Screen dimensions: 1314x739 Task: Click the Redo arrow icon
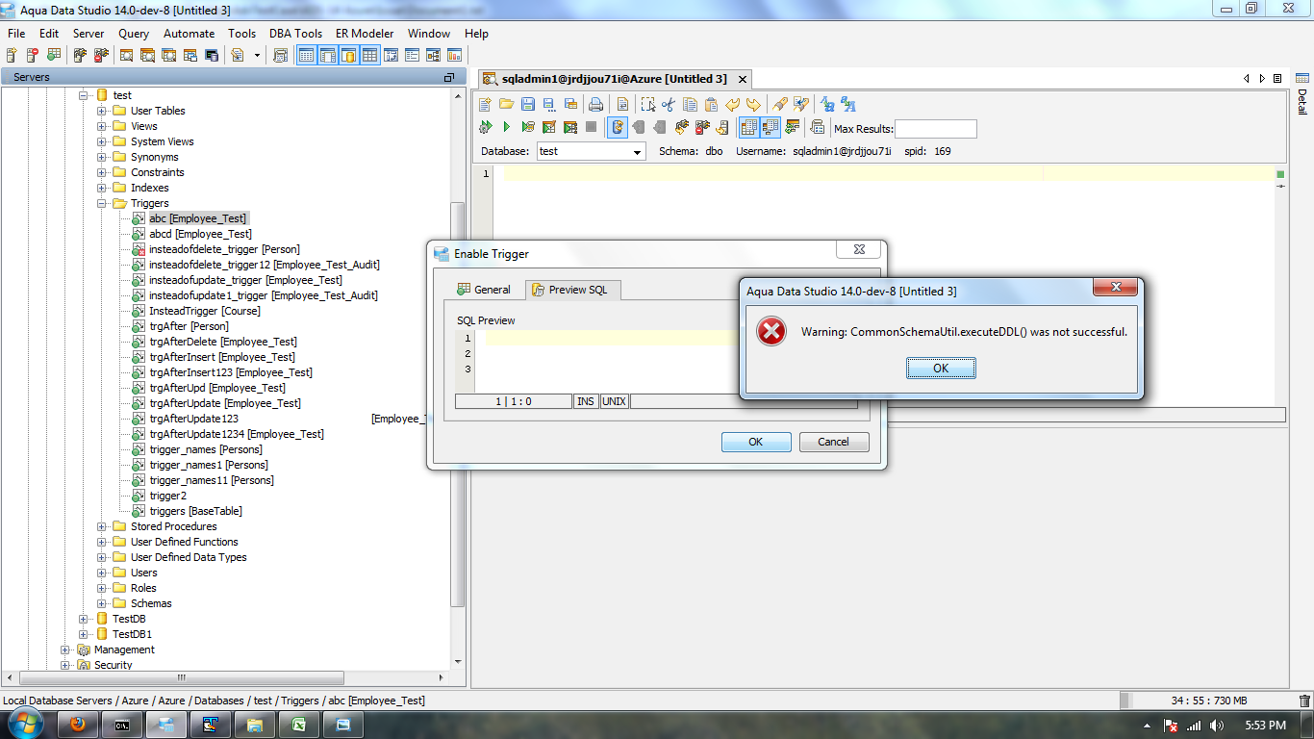pyautogui.click(x=752, y=104)
